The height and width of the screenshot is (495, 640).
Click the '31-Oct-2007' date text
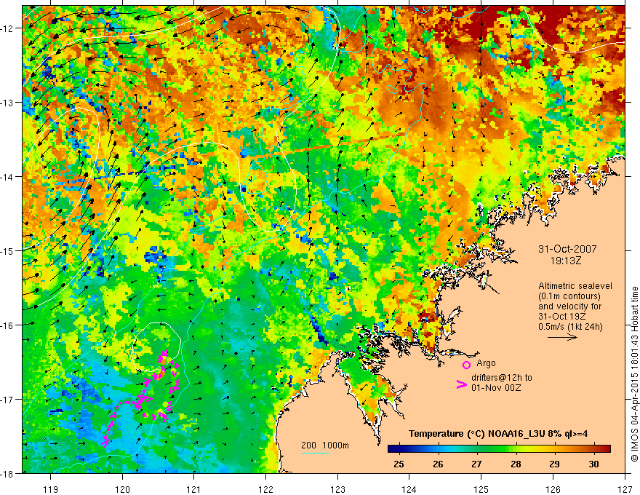pyautogui.click(x=567, y=249)
